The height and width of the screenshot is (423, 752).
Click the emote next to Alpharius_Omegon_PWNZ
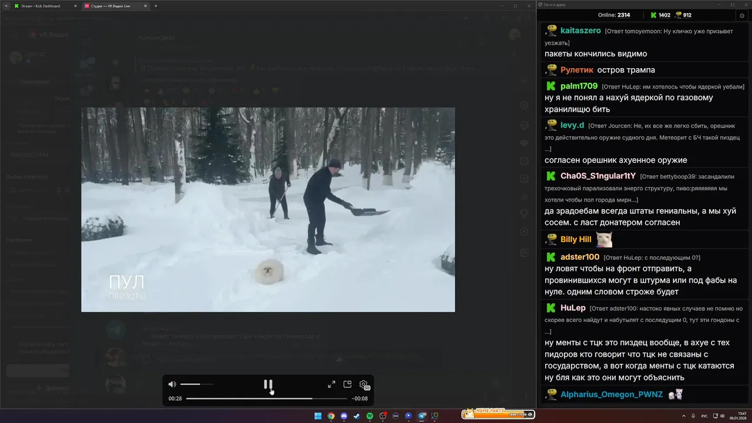pos(675,394)
